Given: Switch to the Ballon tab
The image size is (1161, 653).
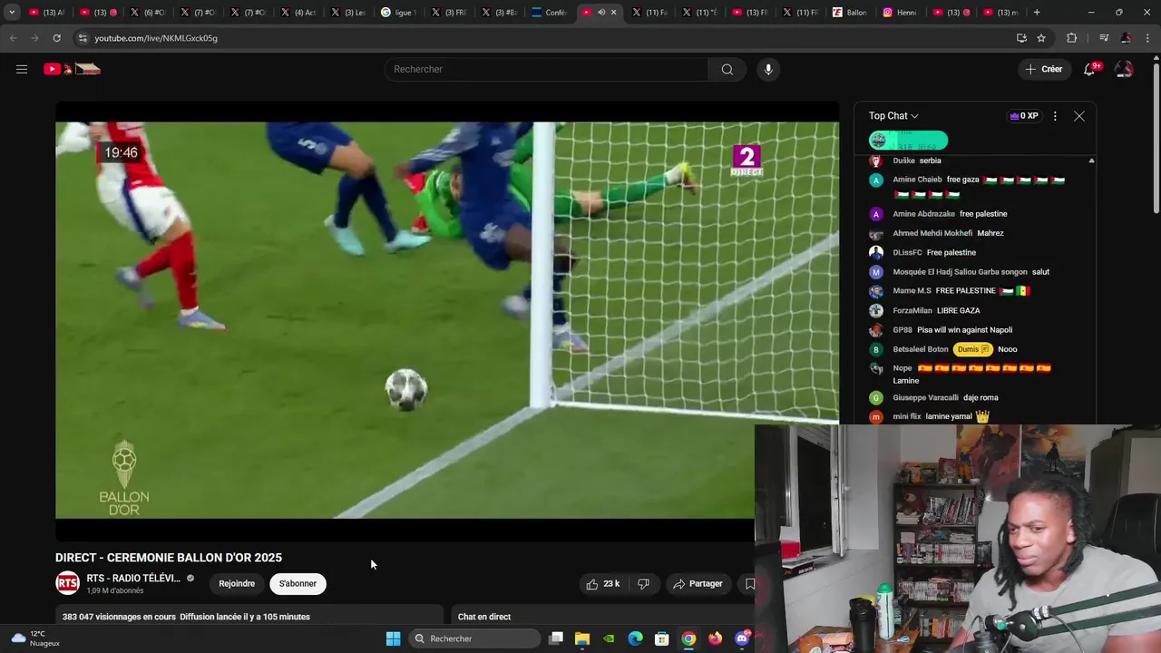Looking at the screenshot, I should tap(849, 13).
